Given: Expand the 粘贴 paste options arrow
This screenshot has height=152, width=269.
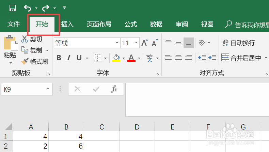Looking at the screenshot, I should pos(11,63).
